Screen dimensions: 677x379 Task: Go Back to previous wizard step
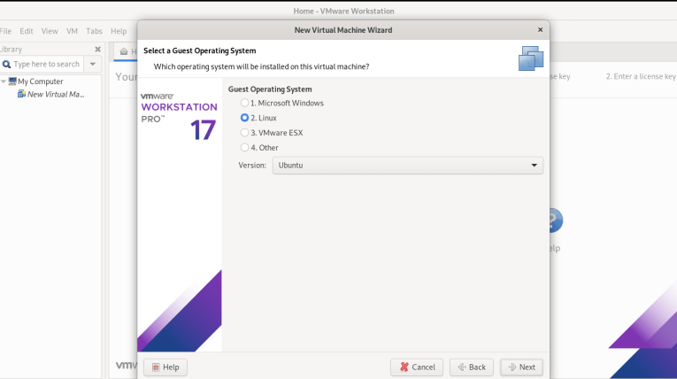pyautogui.click(x=471, y=367)
